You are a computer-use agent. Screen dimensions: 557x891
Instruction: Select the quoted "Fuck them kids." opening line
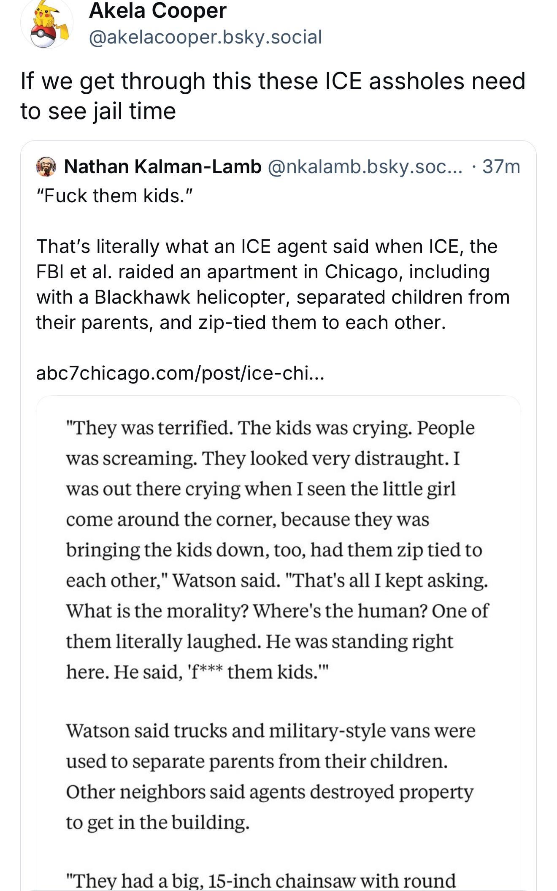pos(114,196)
